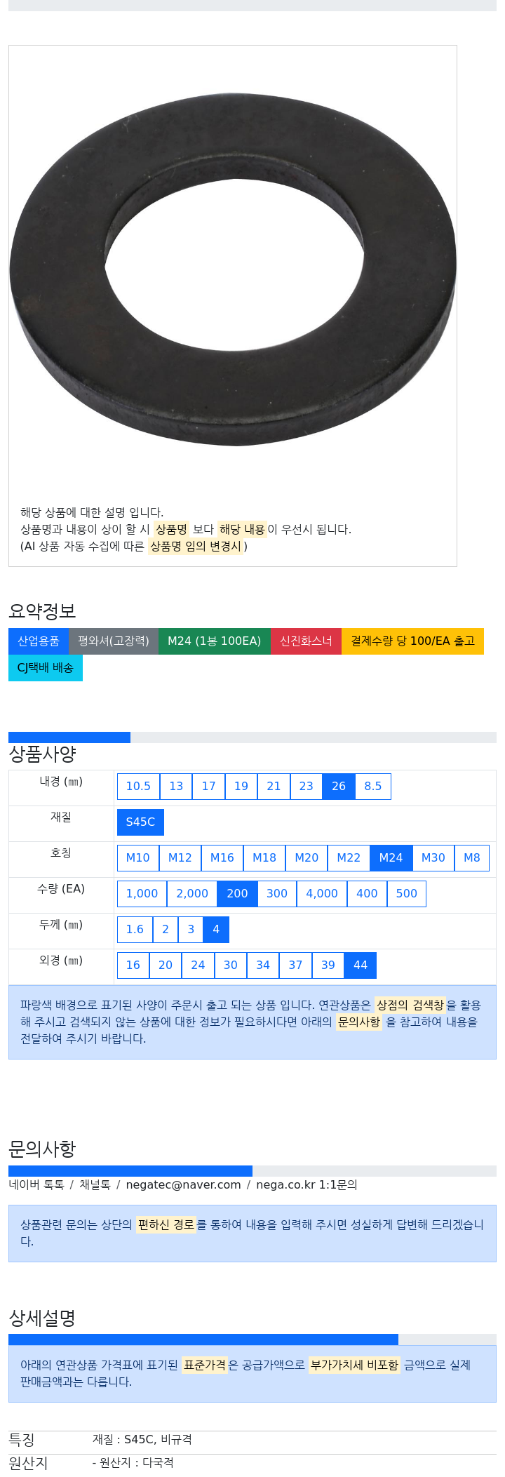Select thickness 4 mm option

click(x=216, y=930)
